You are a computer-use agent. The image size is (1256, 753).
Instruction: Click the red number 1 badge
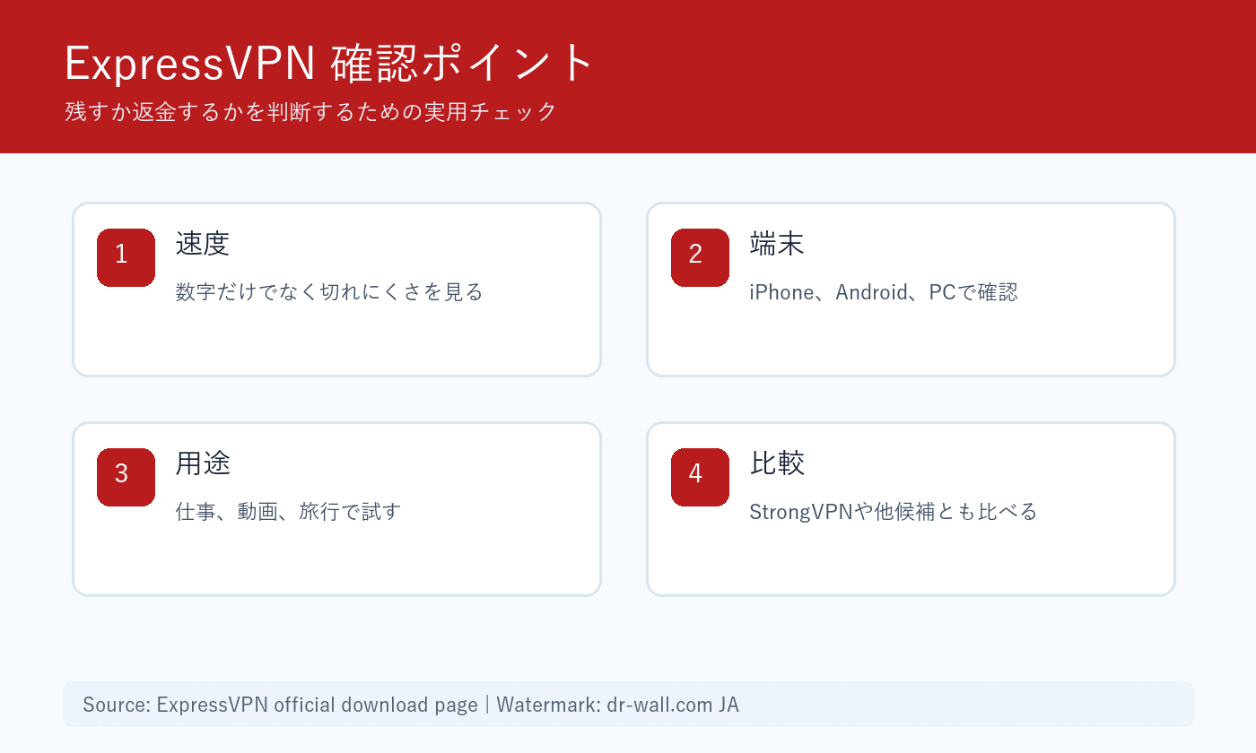pyautogui.click(x=126, y=257)
